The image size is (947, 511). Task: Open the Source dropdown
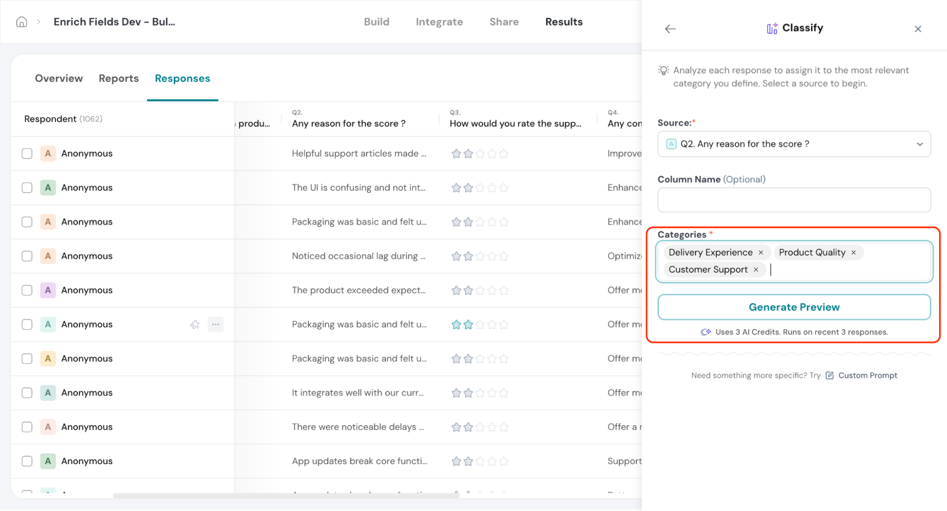click(794, 144)
